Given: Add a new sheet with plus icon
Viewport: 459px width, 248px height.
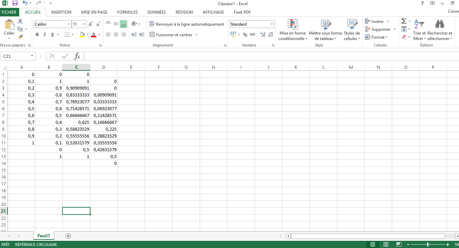Looking at the screenshot, I should [x=68, y=236].
